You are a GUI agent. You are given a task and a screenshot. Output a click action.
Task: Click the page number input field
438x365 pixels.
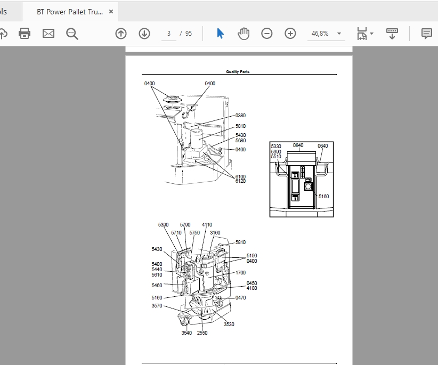click(169, 34)
